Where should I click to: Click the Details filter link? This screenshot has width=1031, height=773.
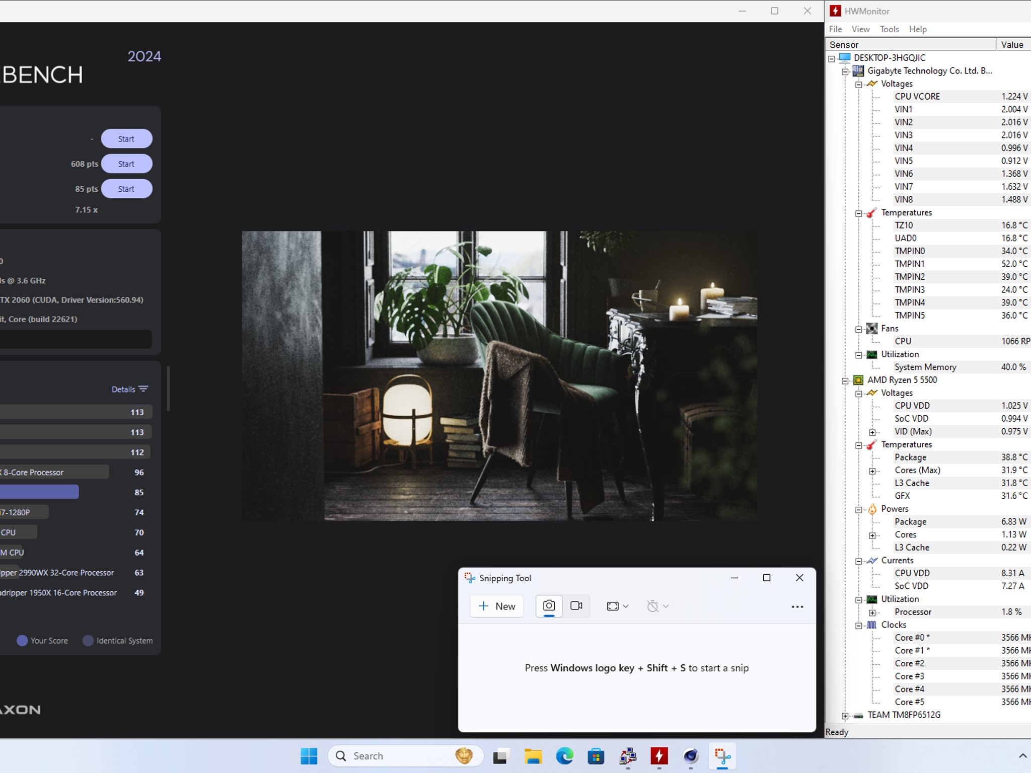130,389
